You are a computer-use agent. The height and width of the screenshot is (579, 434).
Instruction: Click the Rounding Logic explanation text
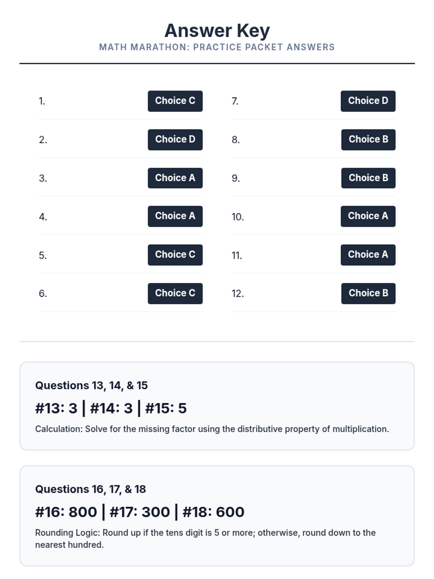coord(205,538)
